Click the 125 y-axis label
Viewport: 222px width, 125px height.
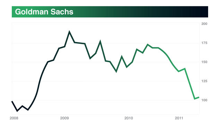point(204,81)
